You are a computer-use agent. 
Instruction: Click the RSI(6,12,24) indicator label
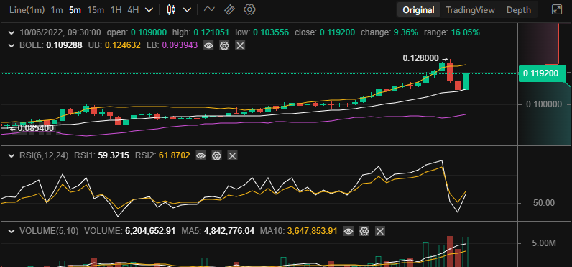44,156
